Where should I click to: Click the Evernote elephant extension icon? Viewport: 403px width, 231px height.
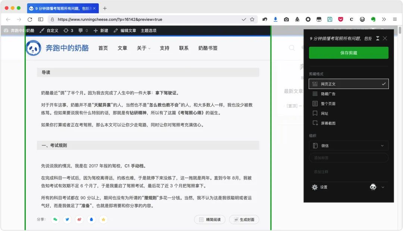373,19
